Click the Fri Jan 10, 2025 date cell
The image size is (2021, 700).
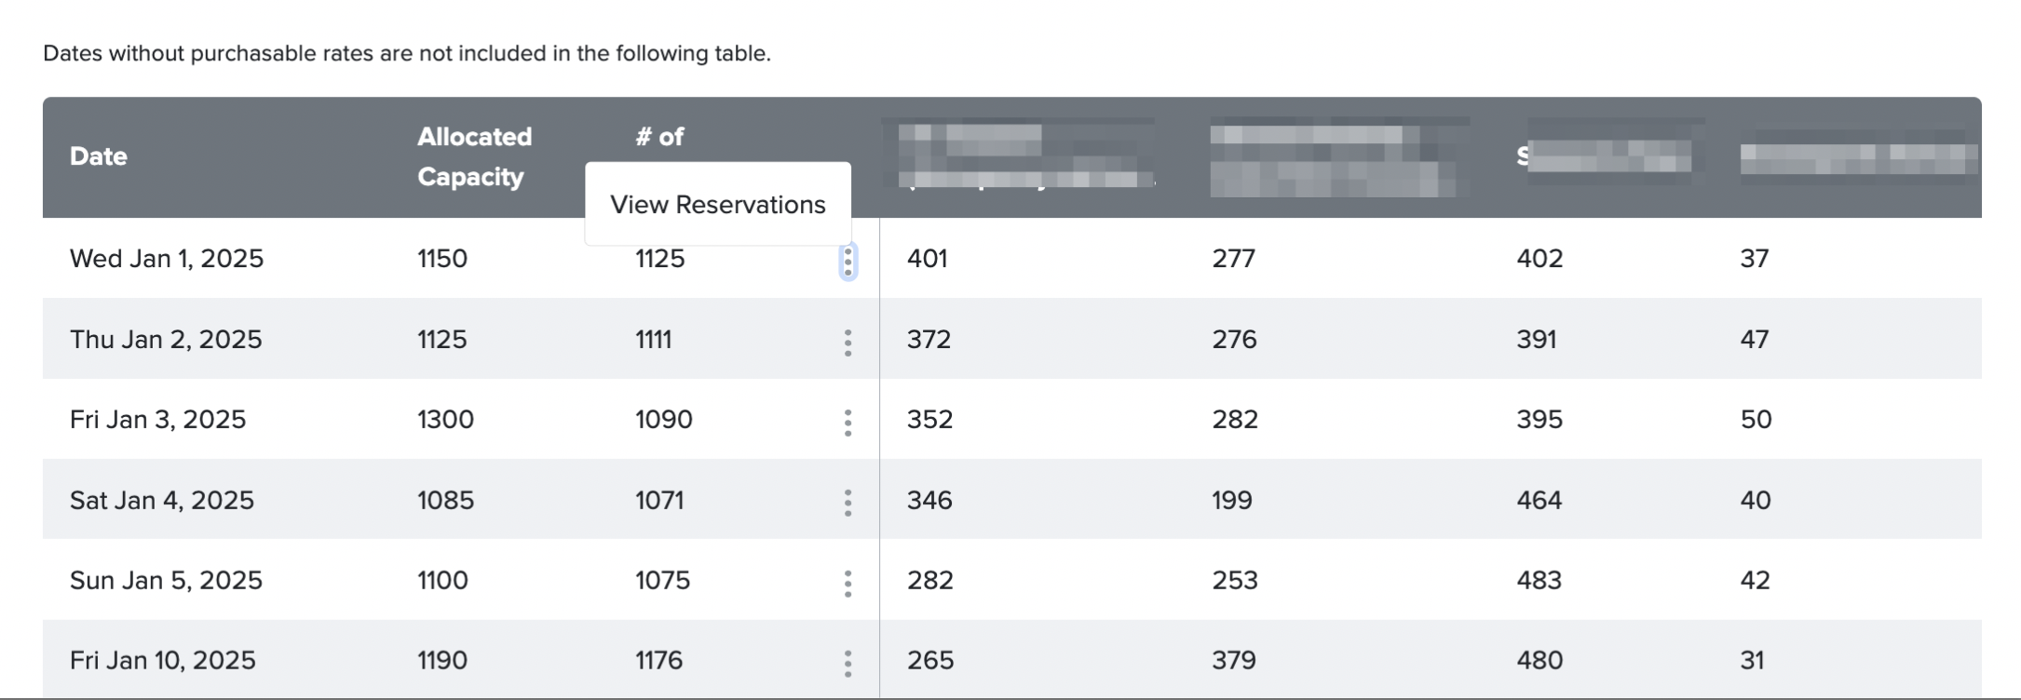point(163,661)
